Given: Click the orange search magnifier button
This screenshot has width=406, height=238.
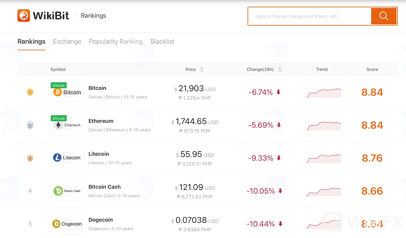Looking at the screenshot, I should coord(384,16).
